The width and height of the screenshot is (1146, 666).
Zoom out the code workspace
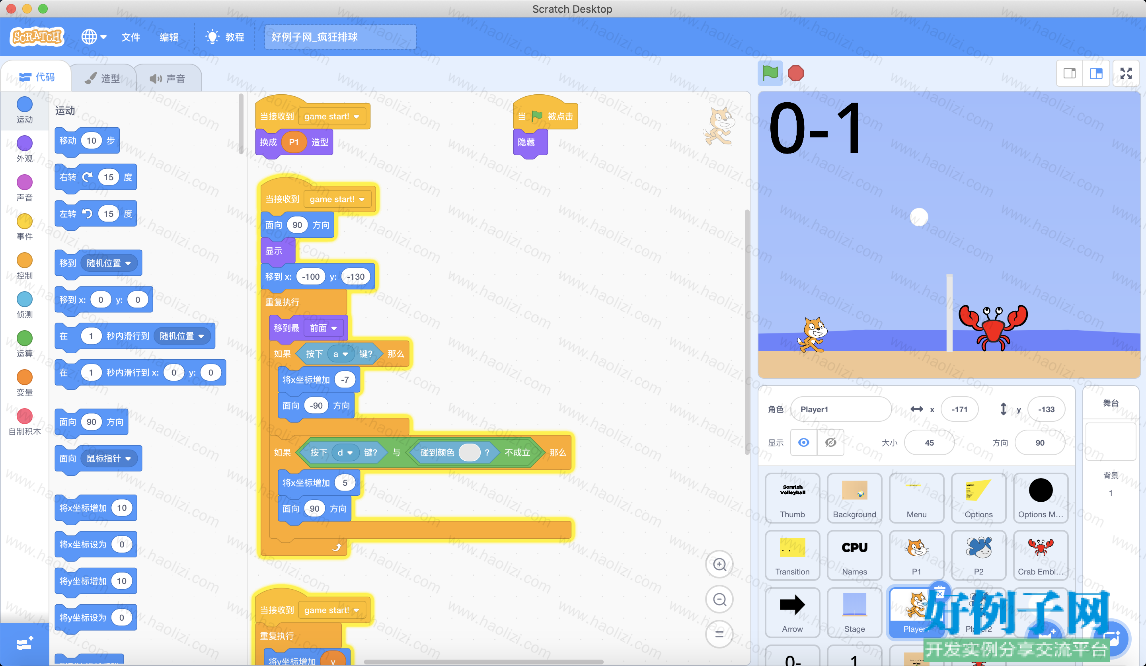pos(719,600)
